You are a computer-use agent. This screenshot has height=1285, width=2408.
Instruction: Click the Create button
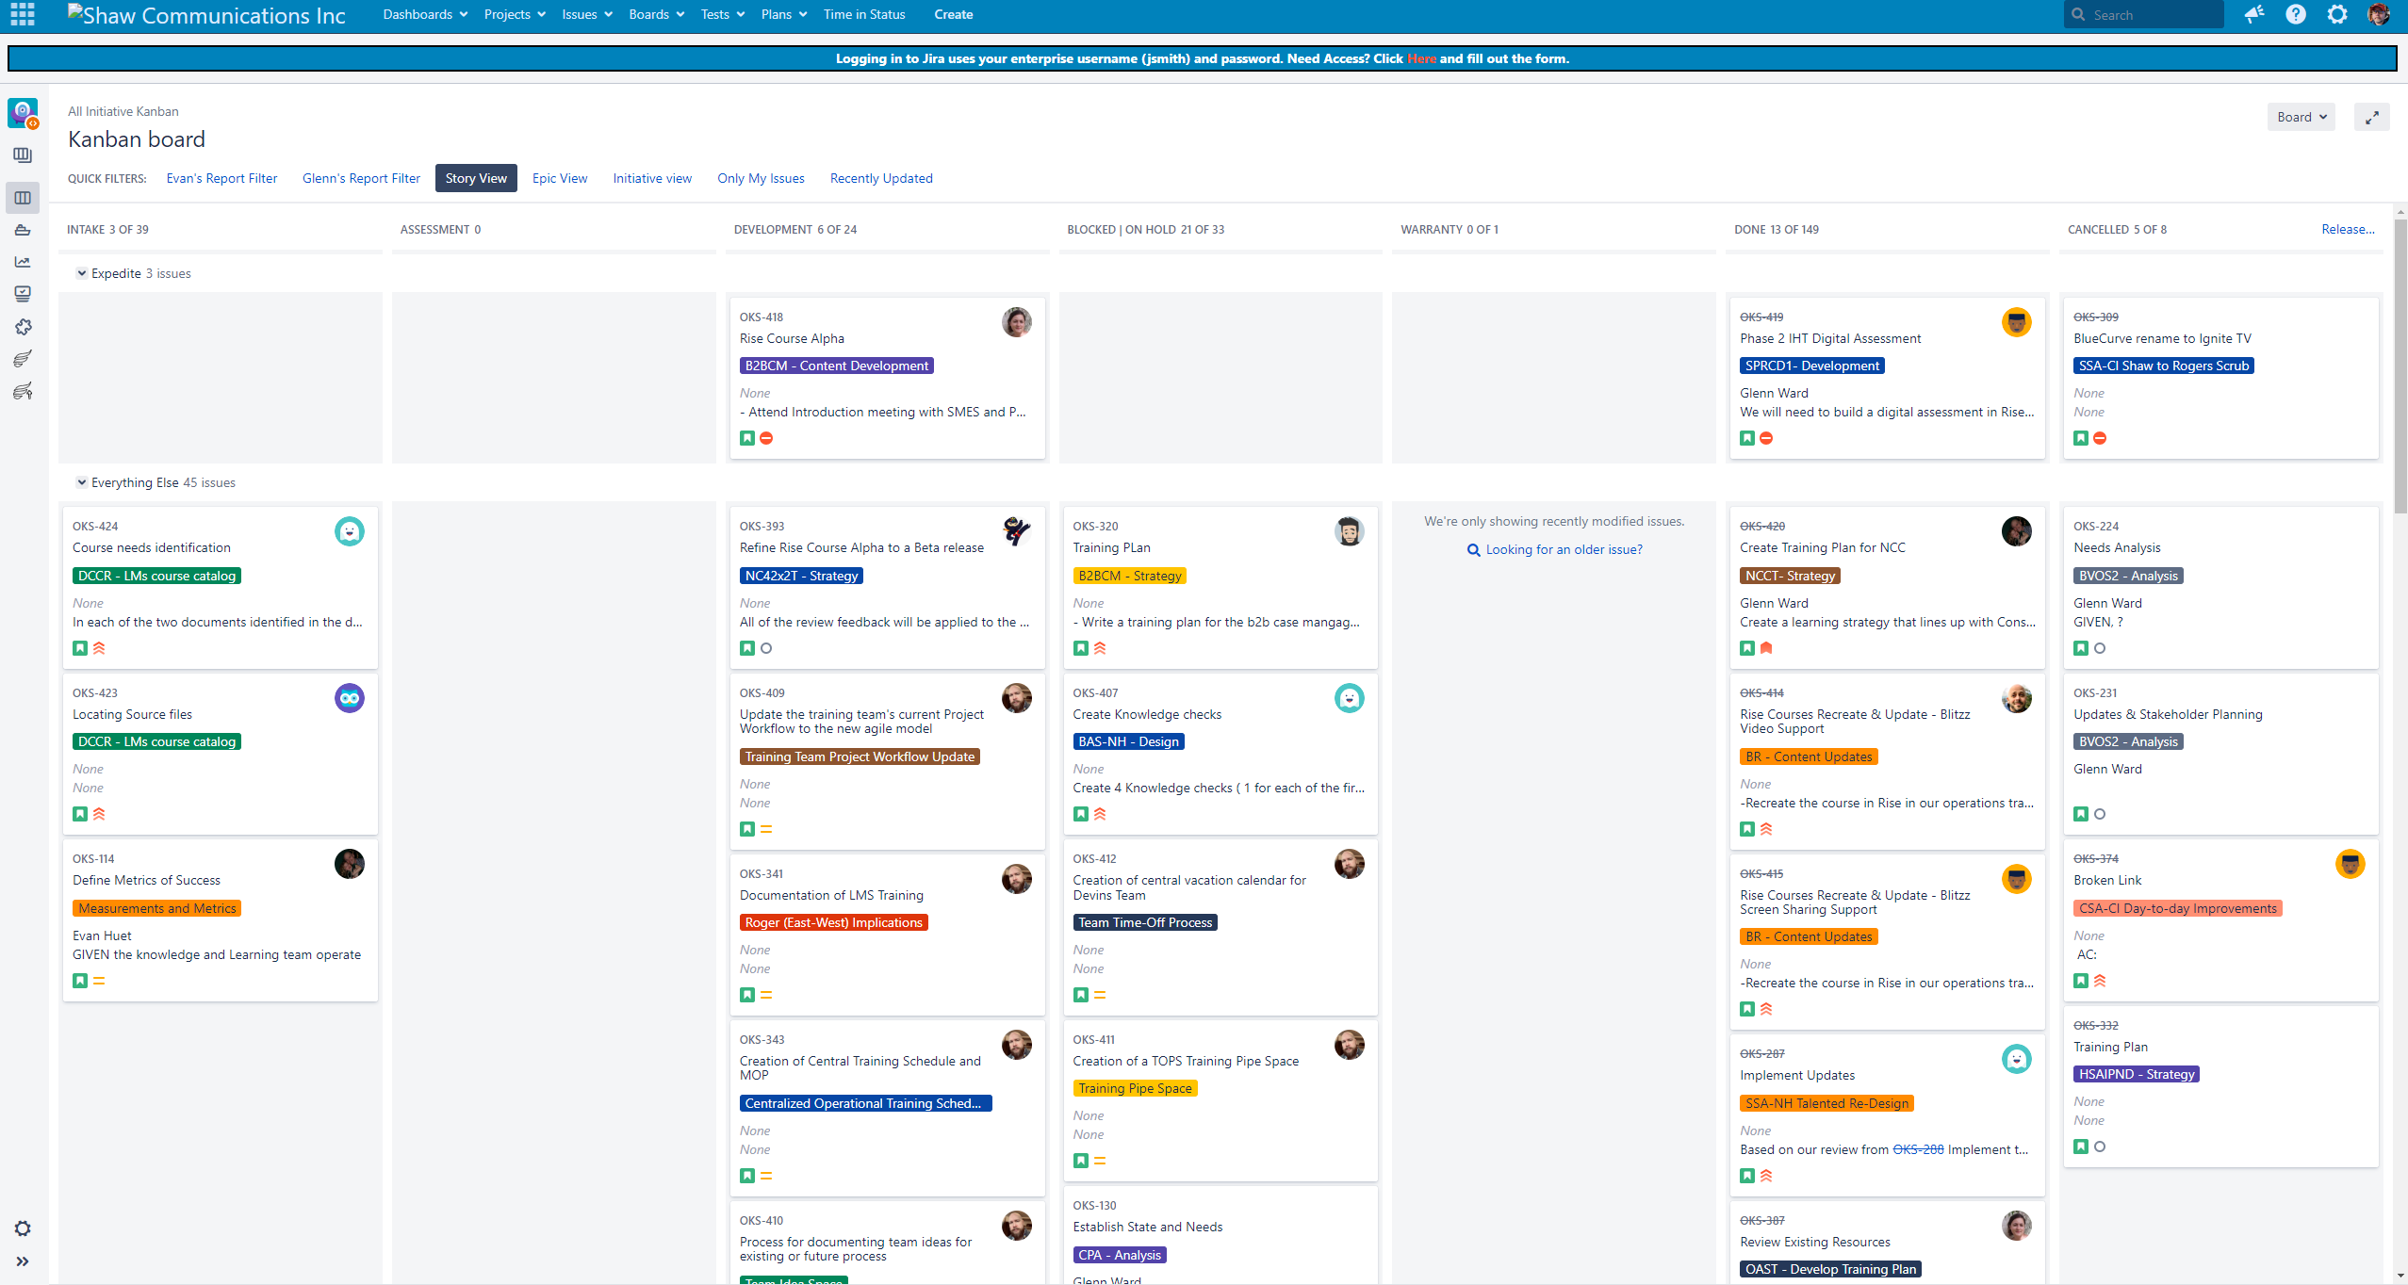click(953, 14)
